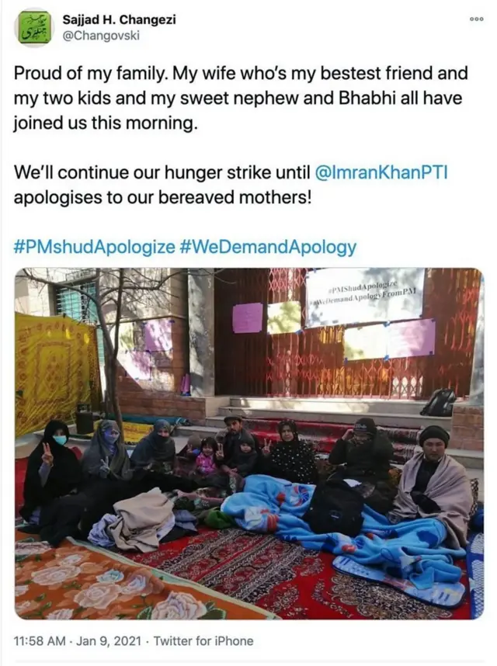Click Sajjad H. Changezi's green profile avatar
The width and height of the screenshot is (497, 666).
click(x=33, y=28)
